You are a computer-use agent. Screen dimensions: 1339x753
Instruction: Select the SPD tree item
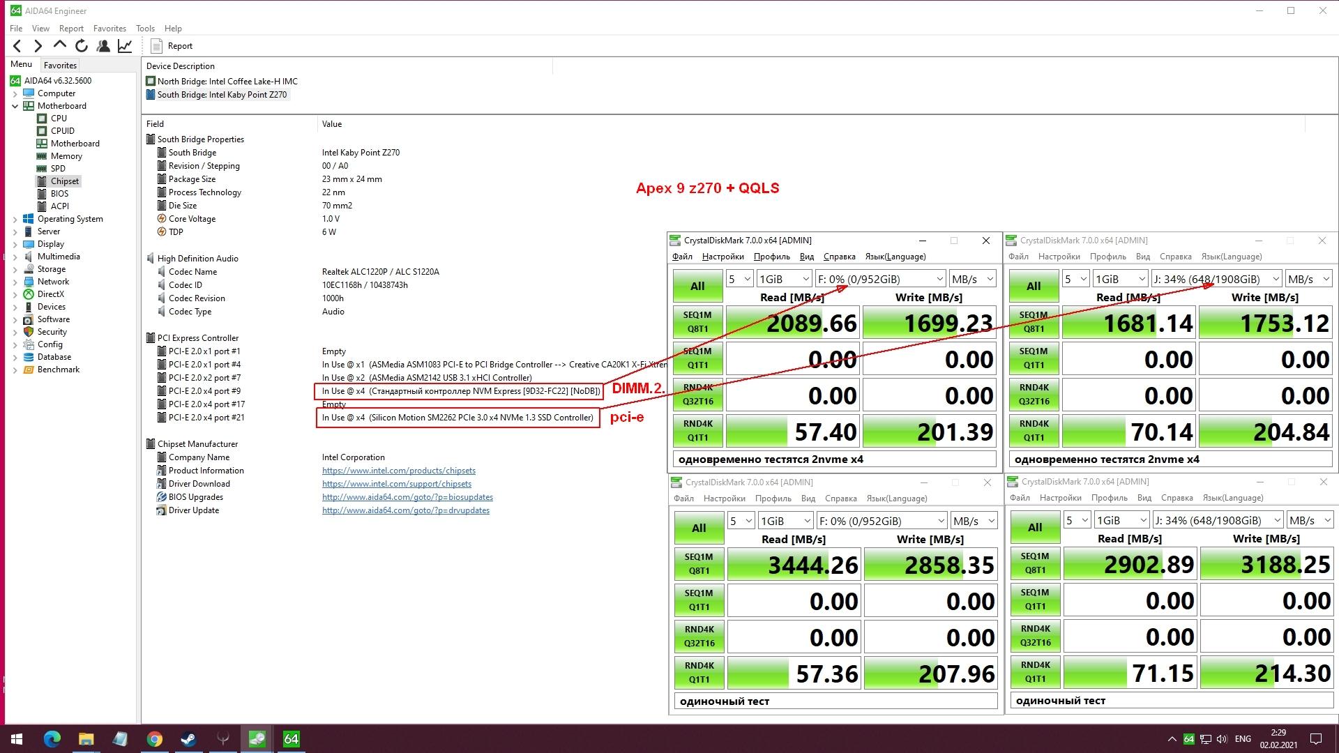pos(58,169)
